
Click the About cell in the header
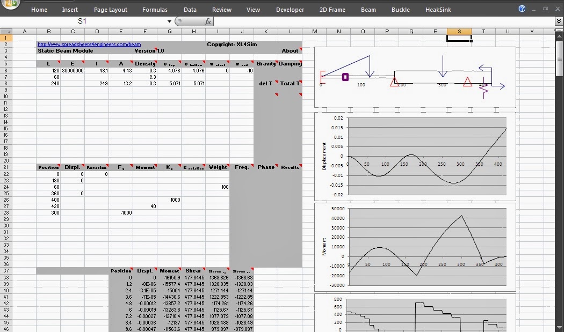pos(290,50)
